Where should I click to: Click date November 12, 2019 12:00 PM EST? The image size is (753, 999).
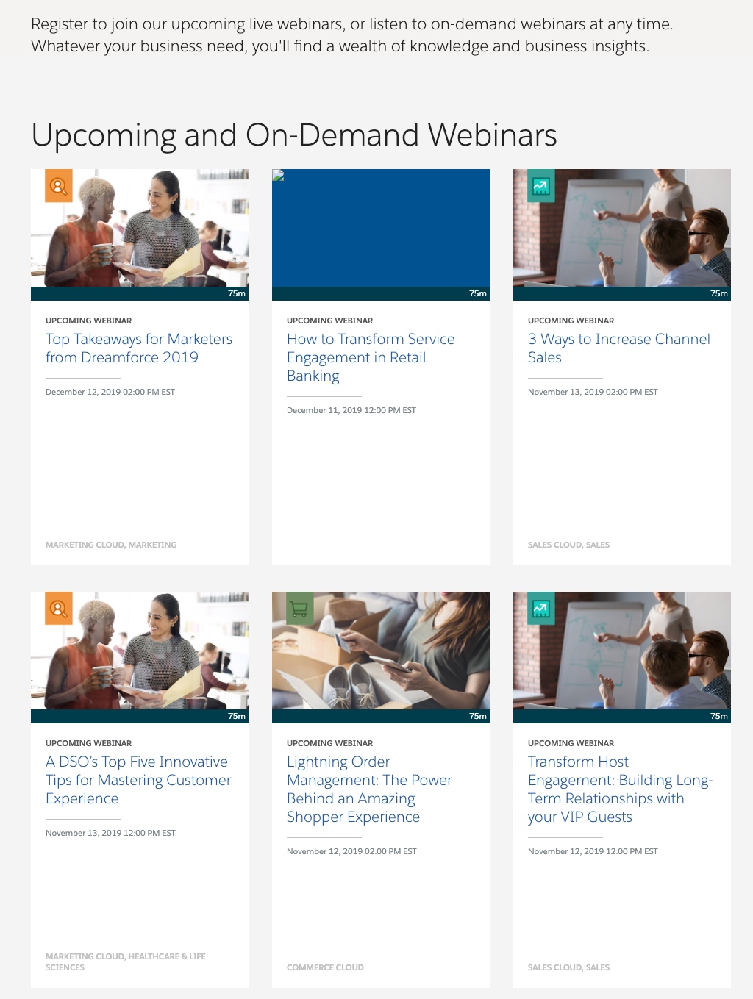pos(593,851)
